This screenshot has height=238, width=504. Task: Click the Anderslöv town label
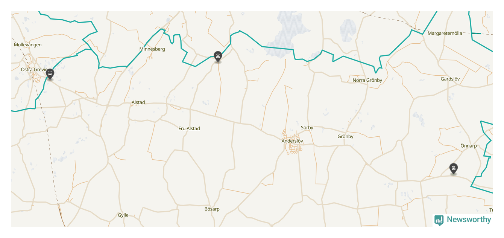coord(292,141)
